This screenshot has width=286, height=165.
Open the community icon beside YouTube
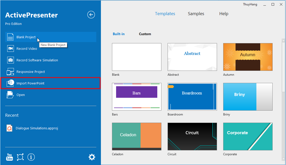click(20, 157)
